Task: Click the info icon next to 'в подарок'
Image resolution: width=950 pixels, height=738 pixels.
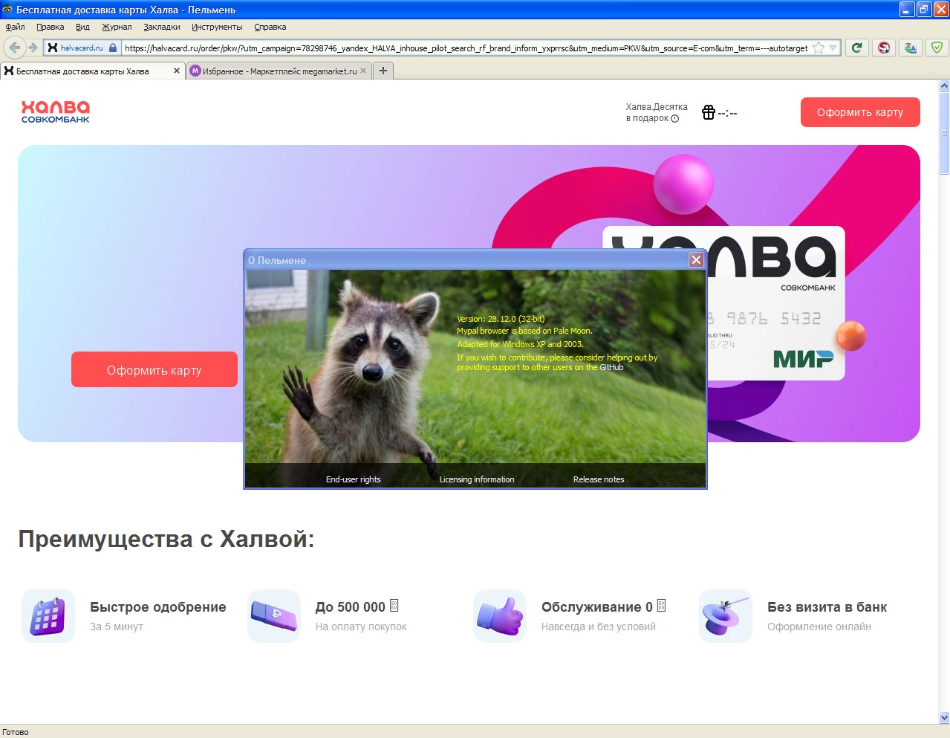Action: (x=674, y=118)
